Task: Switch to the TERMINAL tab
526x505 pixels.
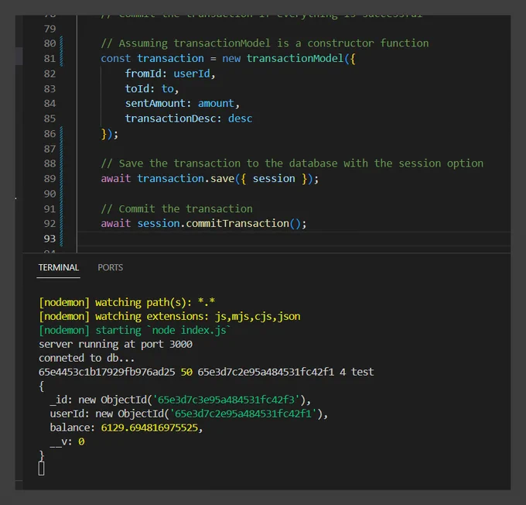Action: (58, 267)
